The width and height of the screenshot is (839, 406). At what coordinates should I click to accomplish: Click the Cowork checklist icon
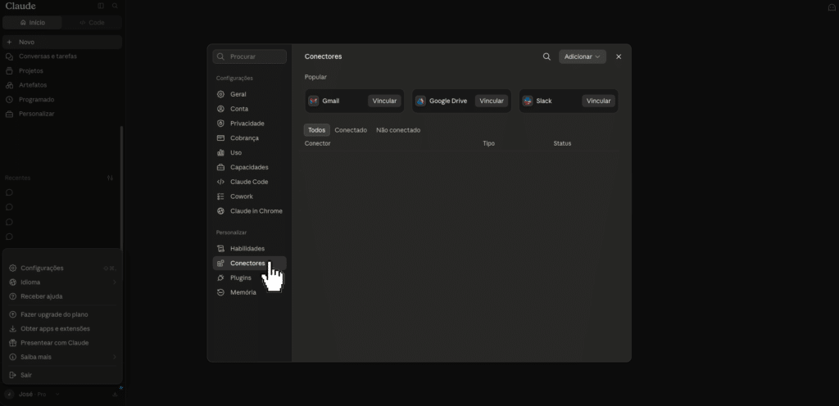(x=220, y=196)
